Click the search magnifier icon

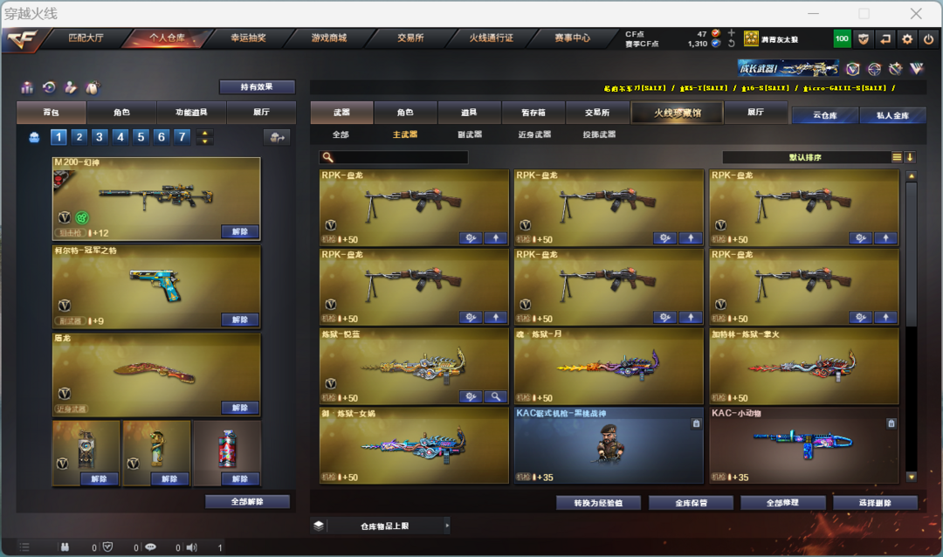[x=327, y=157]
